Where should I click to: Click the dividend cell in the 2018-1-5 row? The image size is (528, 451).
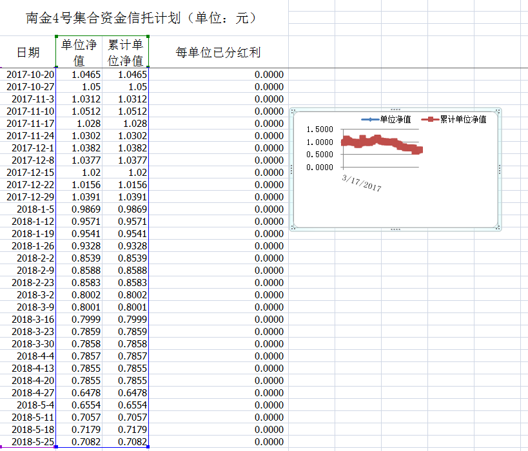pos(218,209)
